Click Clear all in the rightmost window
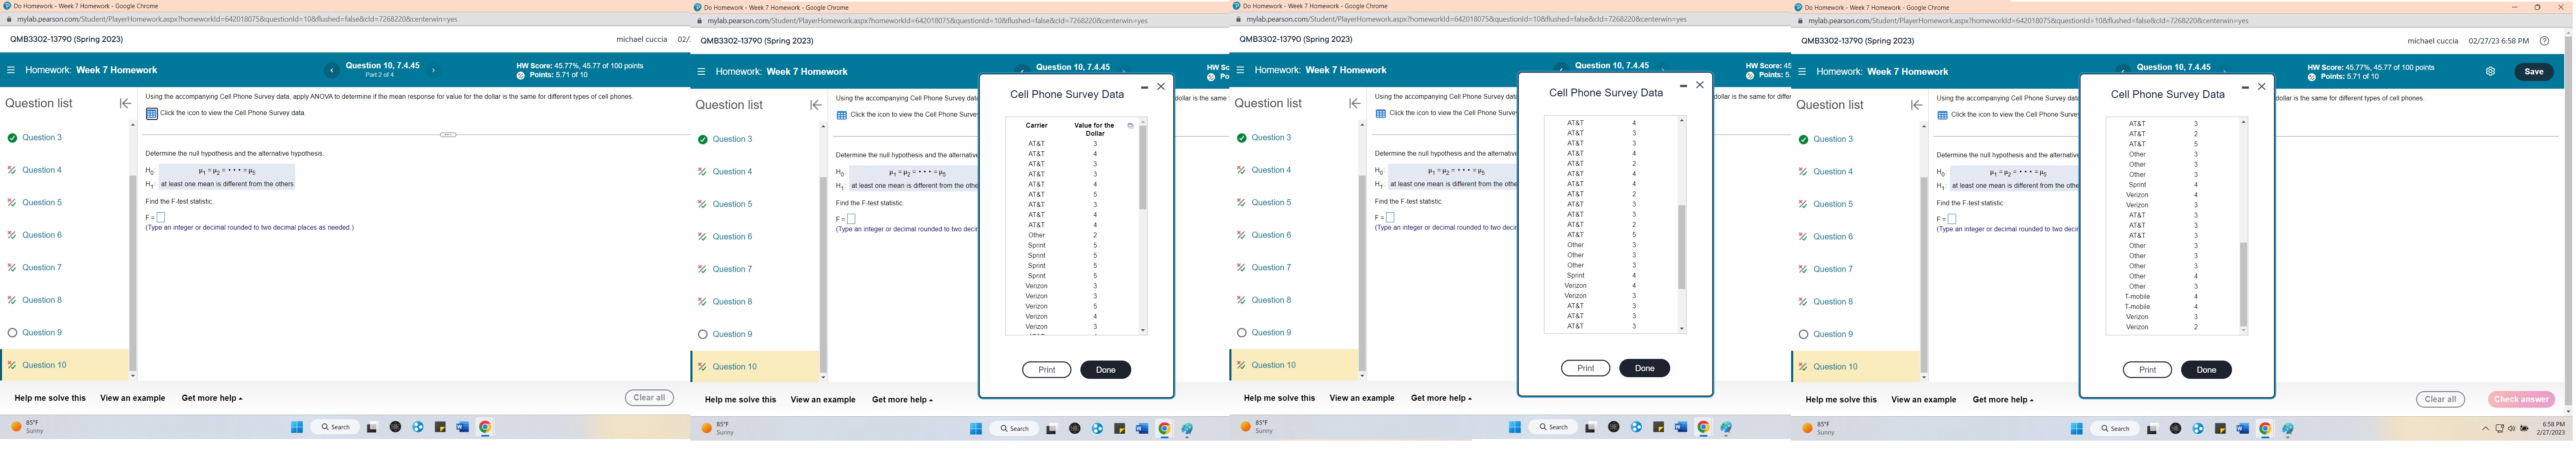The height and width of the screenshot is (452, 2576). pyautogui.click(x=2440, y=399)
